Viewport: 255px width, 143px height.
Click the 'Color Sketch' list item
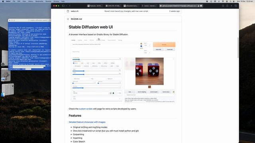pyautogui.click(x=79, y=141)
